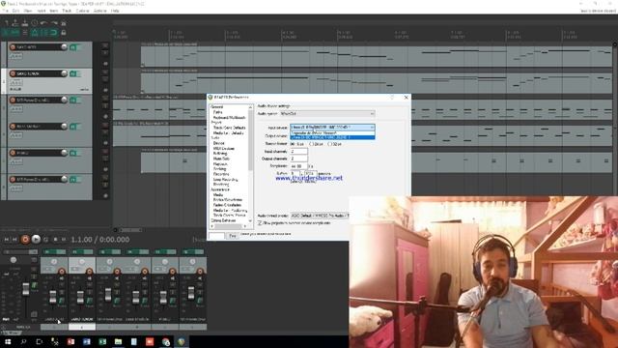This screenshot has width=618, height=348.
Task: Click Go to End transport button
Action: (15, 239)
